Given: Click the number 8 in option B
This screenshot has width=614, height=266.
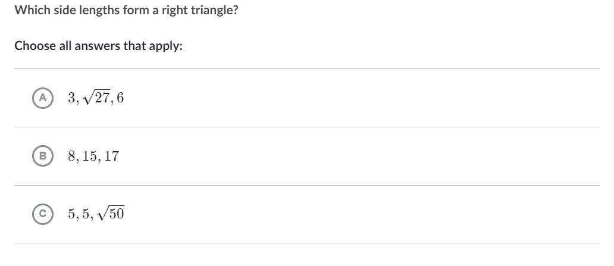Looking at the screenshot, I should [x=71, y=156].
